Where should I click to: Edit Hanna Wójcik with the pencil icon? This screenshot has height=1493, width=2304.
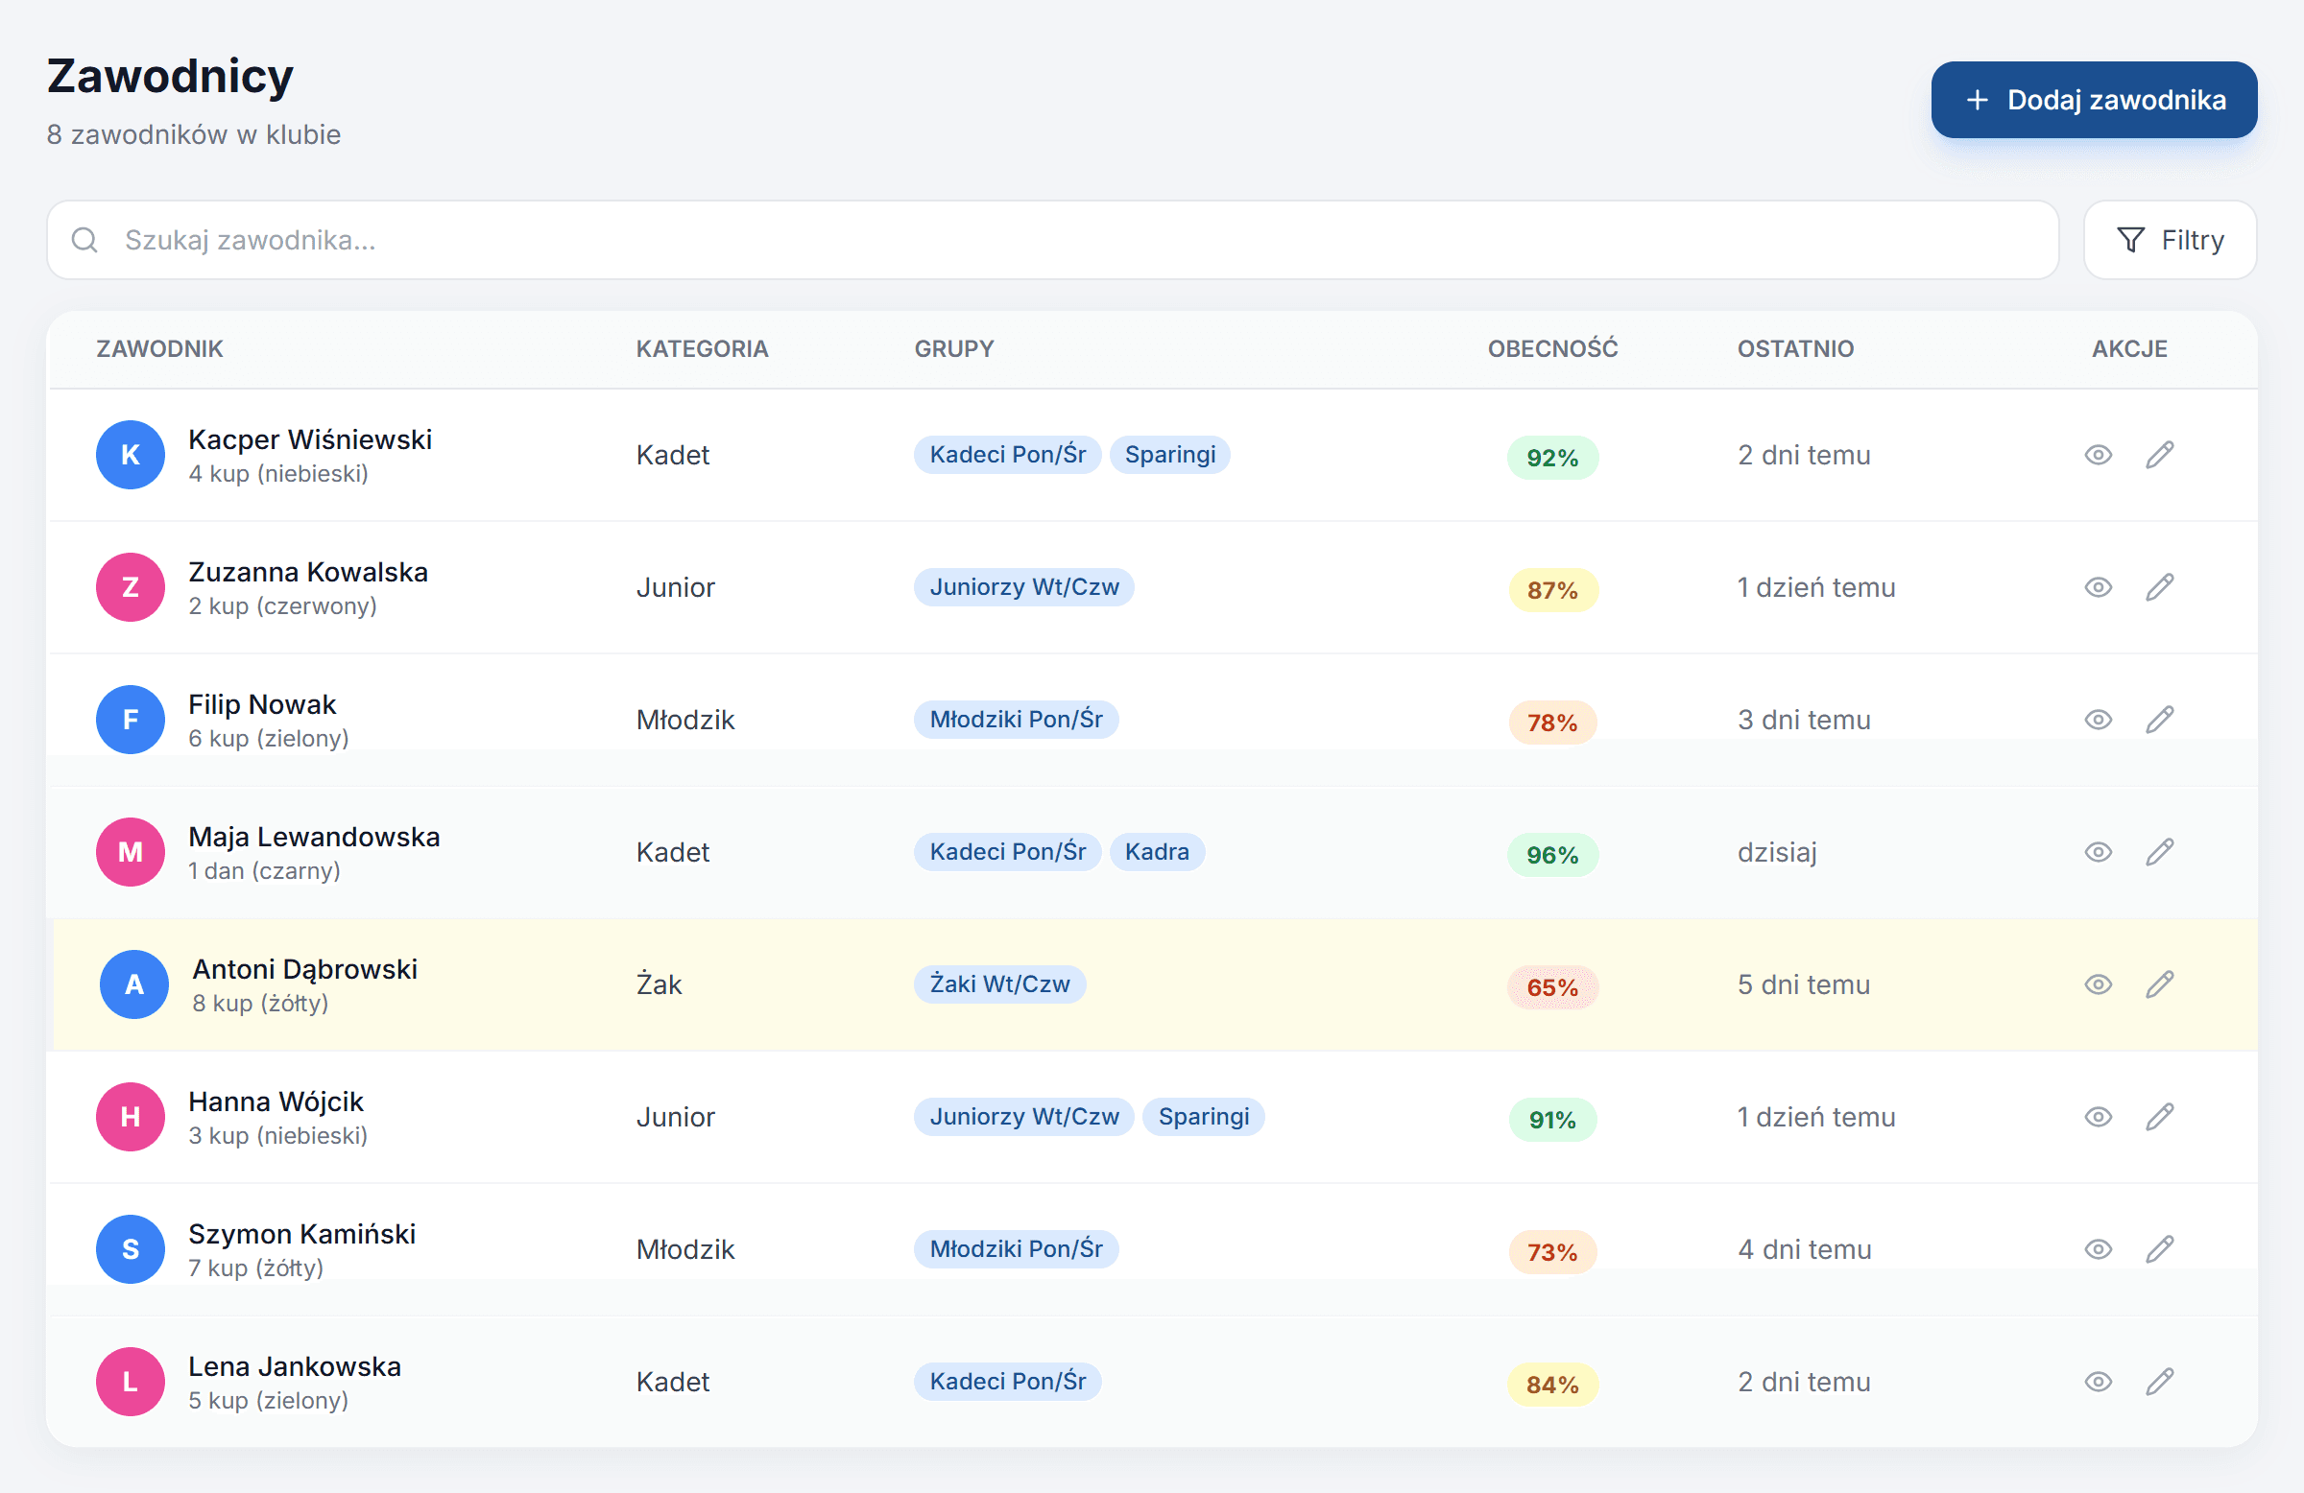pyautogui.click(x=2160, y=1118)
